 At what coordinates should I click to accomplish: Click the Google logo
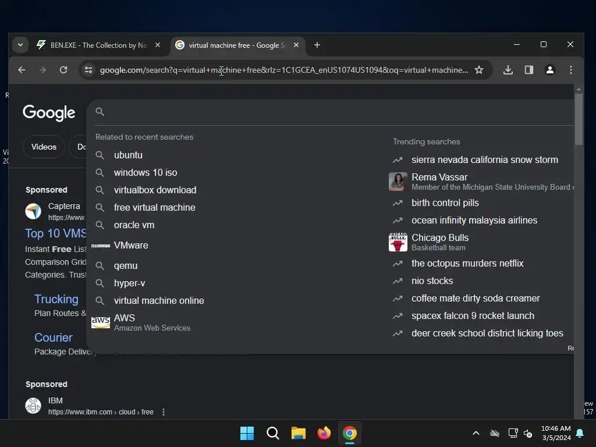tap(49, 113)
